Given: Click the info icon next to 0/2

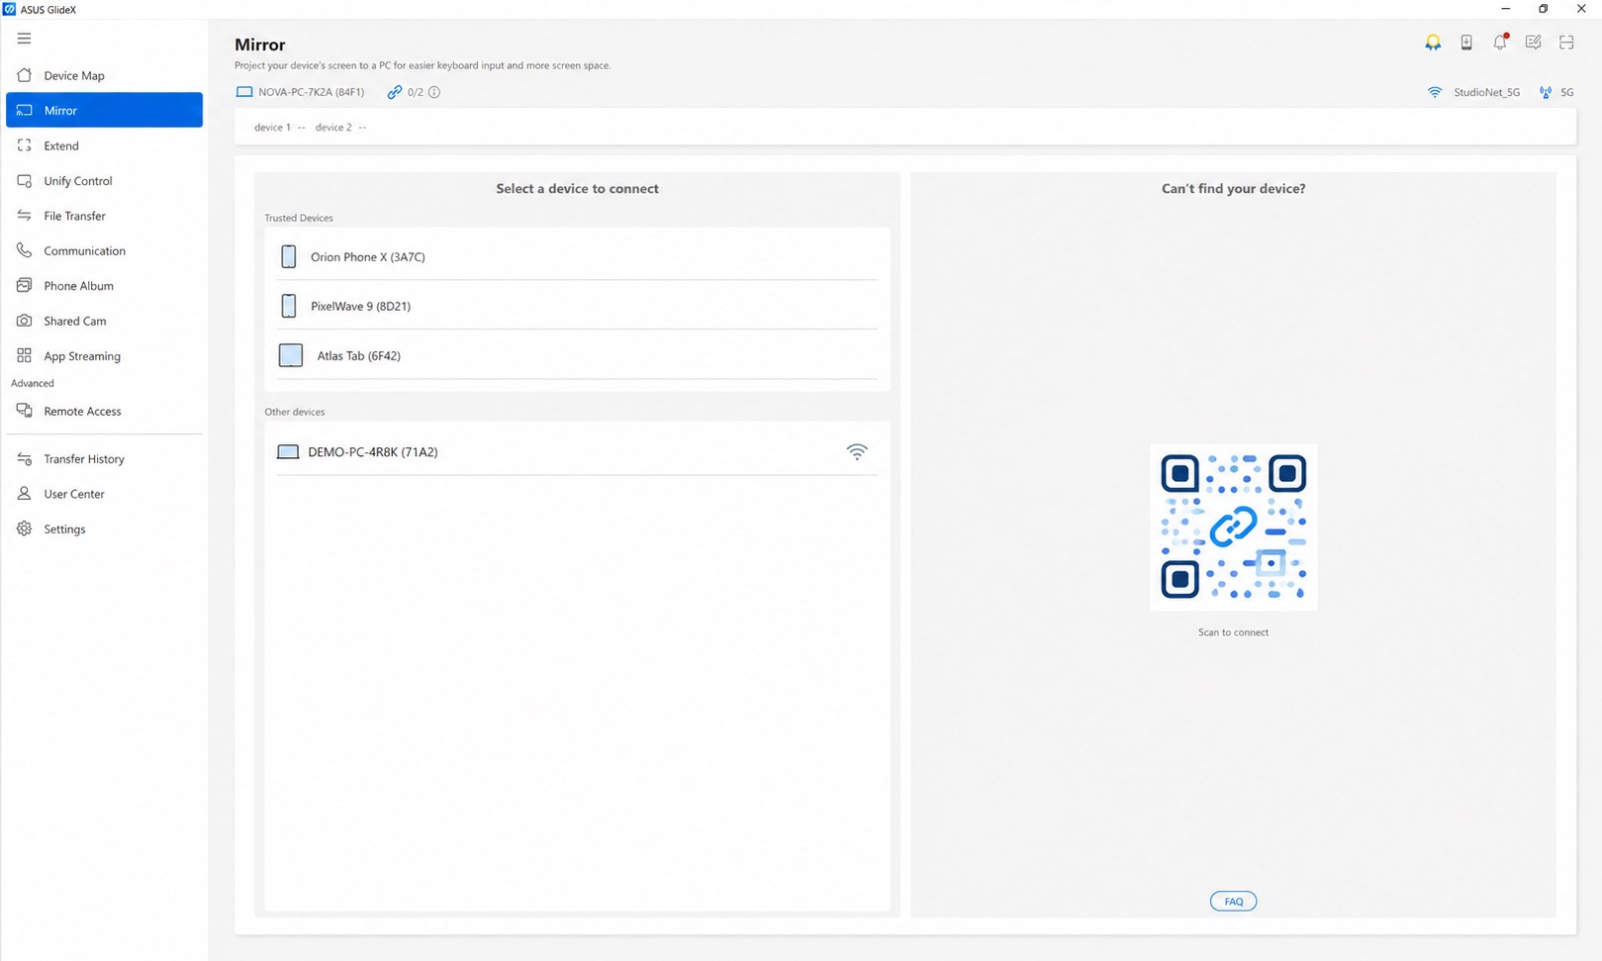Looking at the screenshot, I should (x=434, y=92).
